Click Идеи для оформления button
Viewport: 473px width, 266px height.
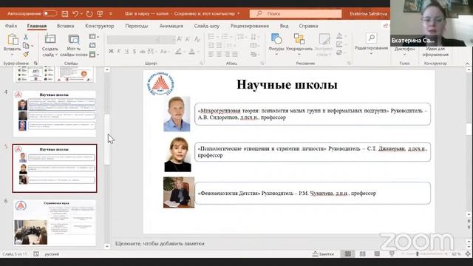point(435,52)
